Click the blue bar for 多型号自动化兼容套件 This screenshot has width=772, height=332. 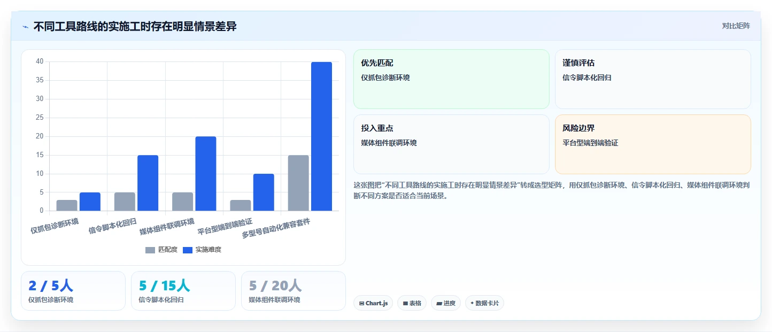322,136
